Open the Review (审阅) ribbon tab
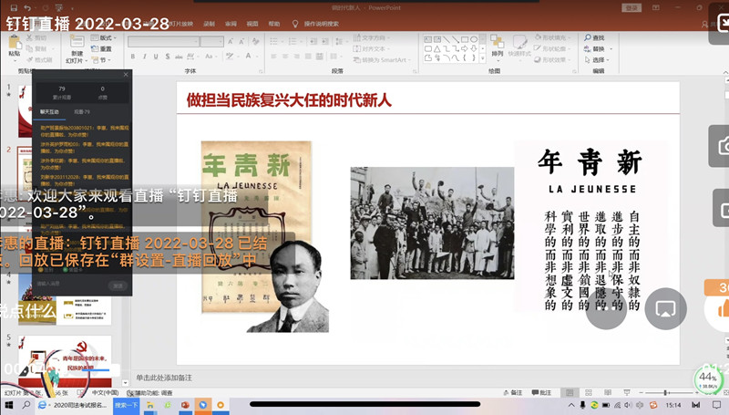The image size is (729, 415). click(231, 24)
